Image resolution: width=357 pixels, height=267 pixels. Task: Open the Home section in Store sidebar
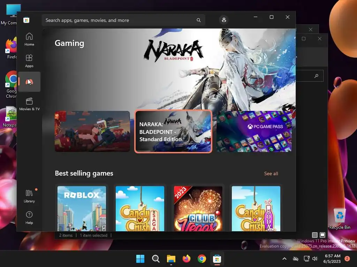[x=29, y=39]
